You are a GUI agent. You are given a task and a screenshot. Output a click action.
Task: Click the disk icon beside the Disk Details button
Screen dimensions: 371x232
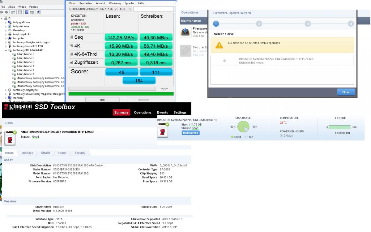(x=163, y=130)
